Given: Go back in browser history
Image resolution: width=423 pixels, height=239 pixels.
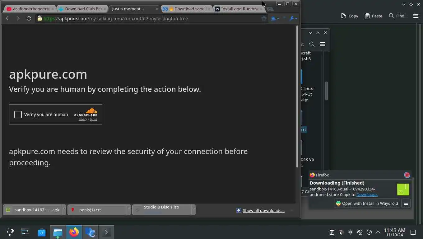Looking at the screenshot, I should [7, 19].
